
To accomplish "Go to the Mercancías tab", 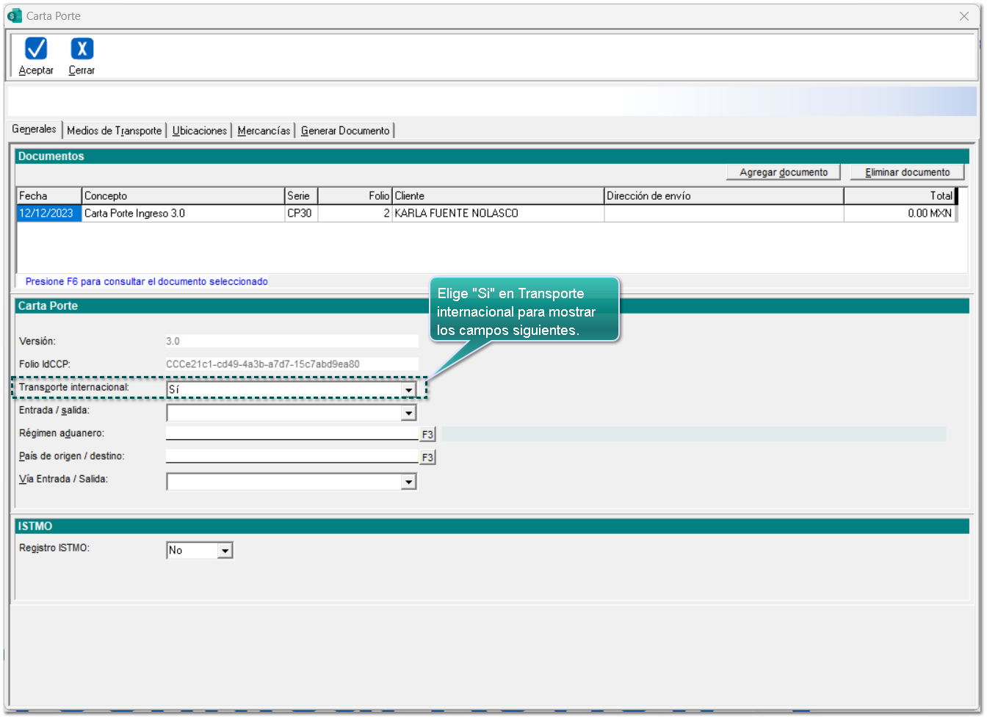I will (264, 131).
